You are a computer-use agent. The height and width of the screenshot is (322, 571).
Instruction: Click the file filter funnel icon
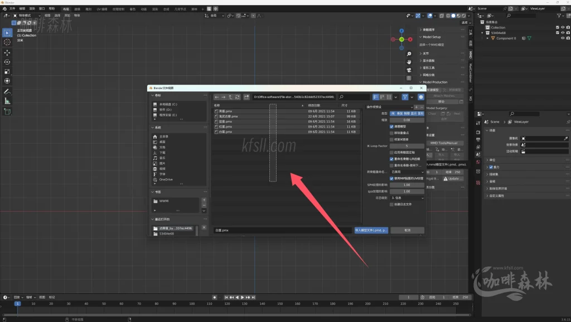(405, 97)
